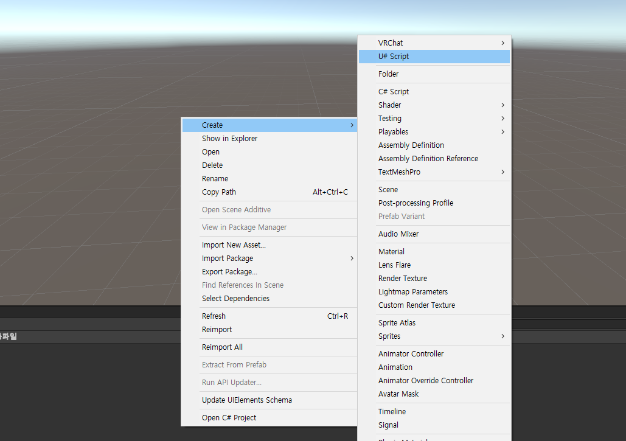
Task: Select the Animation entry
Action: tap(434, 367)
